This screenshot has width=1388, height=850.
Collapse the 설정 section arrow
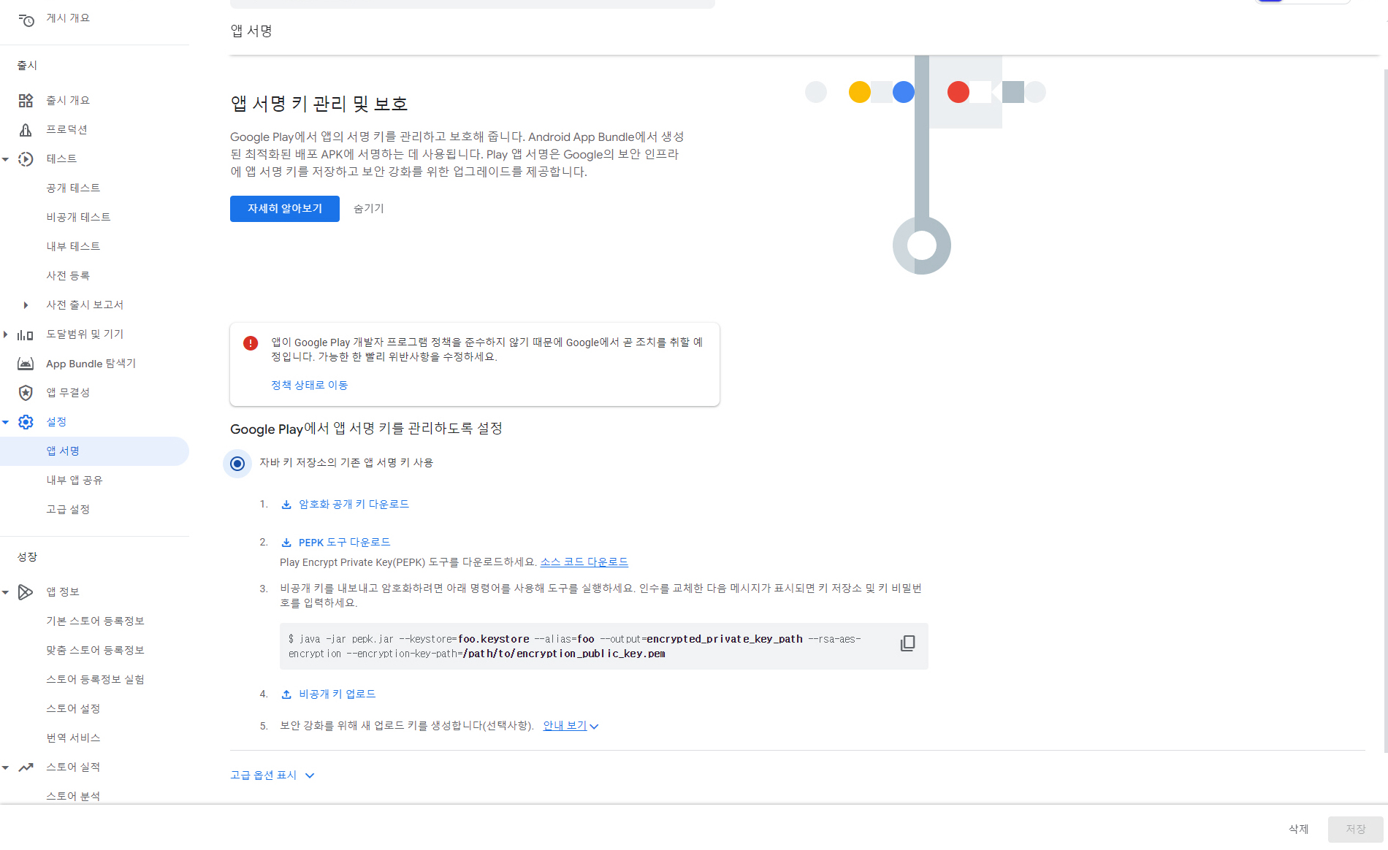[x=6, y=422]
